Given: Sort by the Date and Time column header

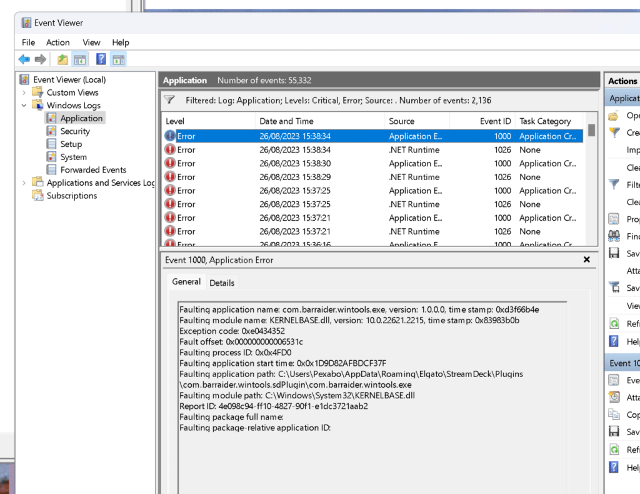Looking at the screenshot, I should pyautogui.click(x=319, y=121).
